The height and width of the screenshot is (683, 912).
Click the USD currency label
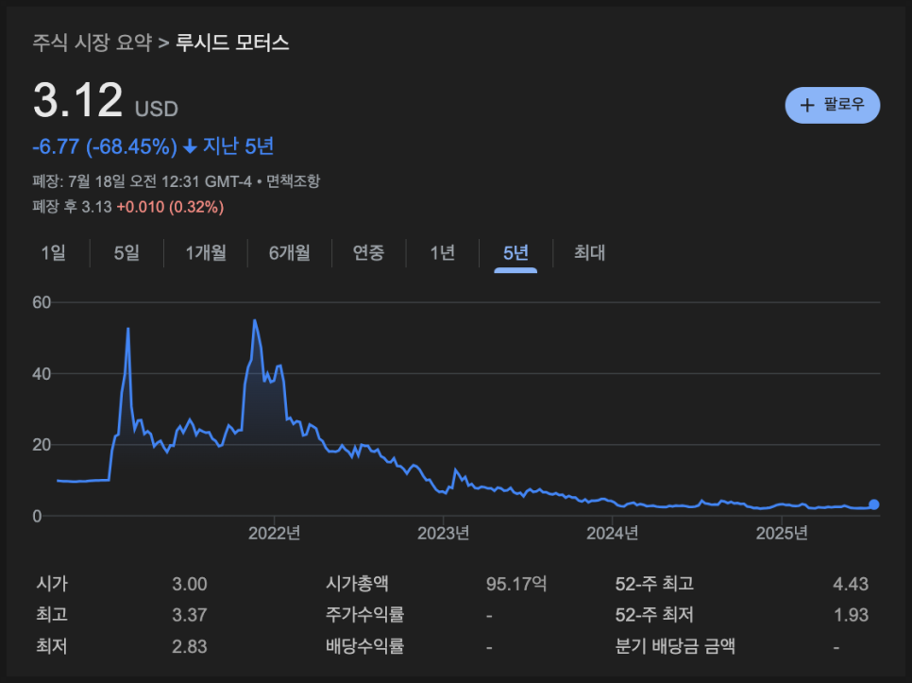click(x=157, y=109)
